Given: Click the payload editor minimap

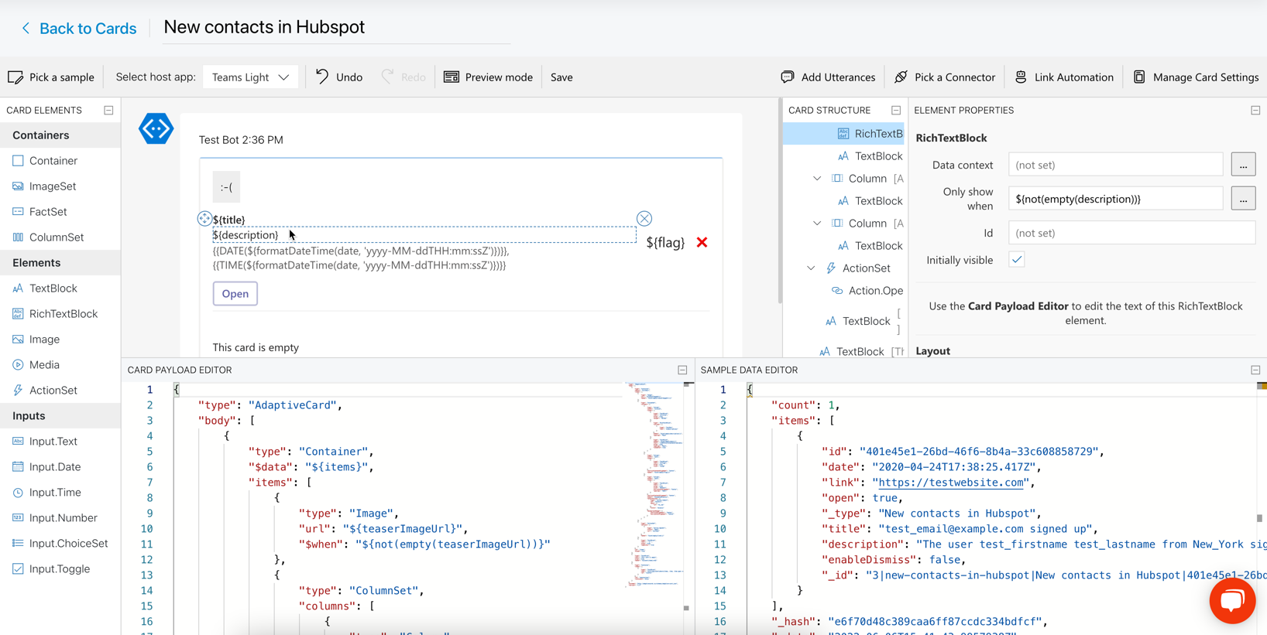Looking at the screenshot, I should [x=652, y=487].
